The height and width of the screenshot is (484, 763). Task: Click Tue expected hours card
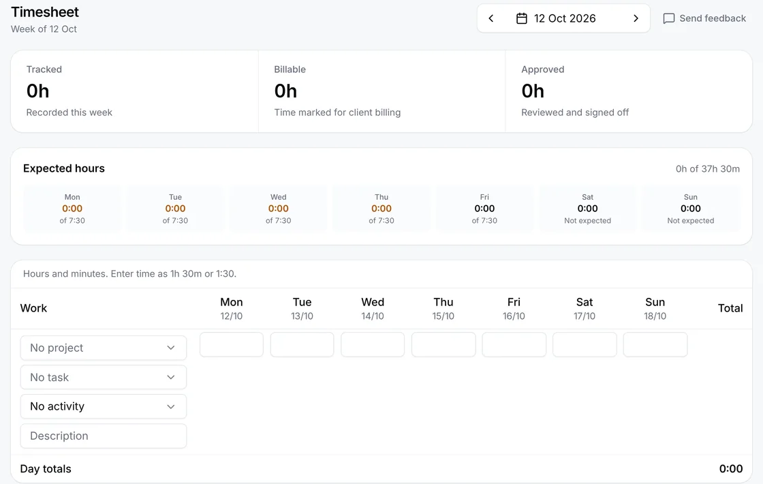click(175, 209)
